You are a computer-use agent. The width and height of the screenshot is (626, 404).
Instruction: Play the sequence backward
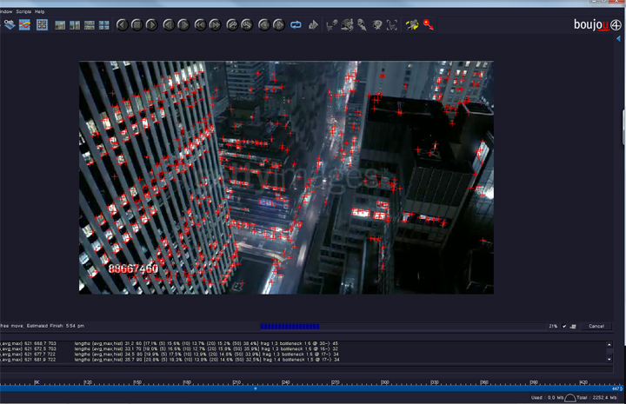click(x=123, y=25)
